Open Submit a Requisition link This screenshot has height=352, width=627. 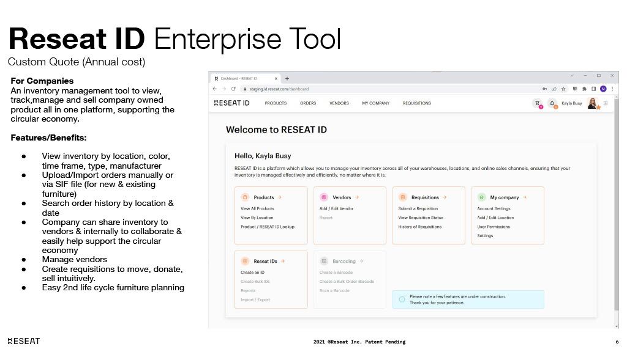pyautogui.click(x=418, y=209)
